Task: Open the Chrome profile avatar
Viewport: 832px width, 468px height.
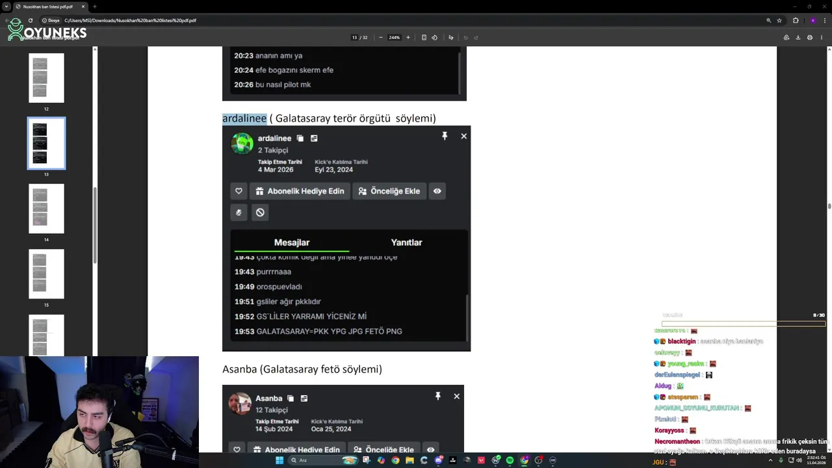Action: coord(812,20)
